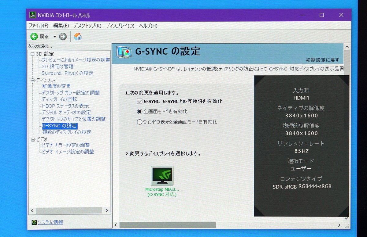
Task: Collapse the ビデオ tree node
Action: (33, 139)
